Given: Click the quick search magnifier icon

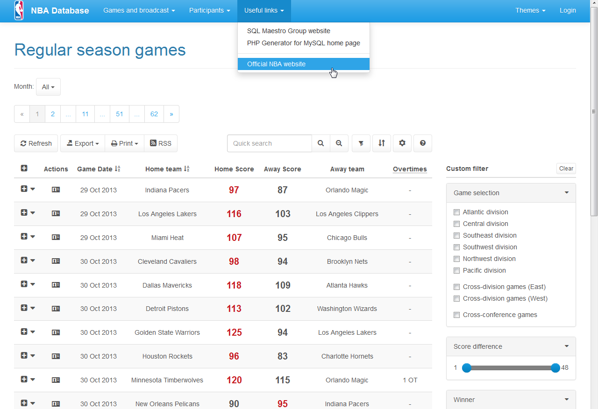Looking at the screenshot, I should tap(321, 143).
